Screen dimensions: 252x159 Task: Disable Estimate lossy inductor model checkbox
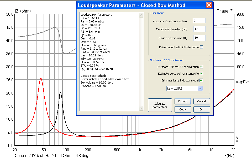tap(201, 80)
